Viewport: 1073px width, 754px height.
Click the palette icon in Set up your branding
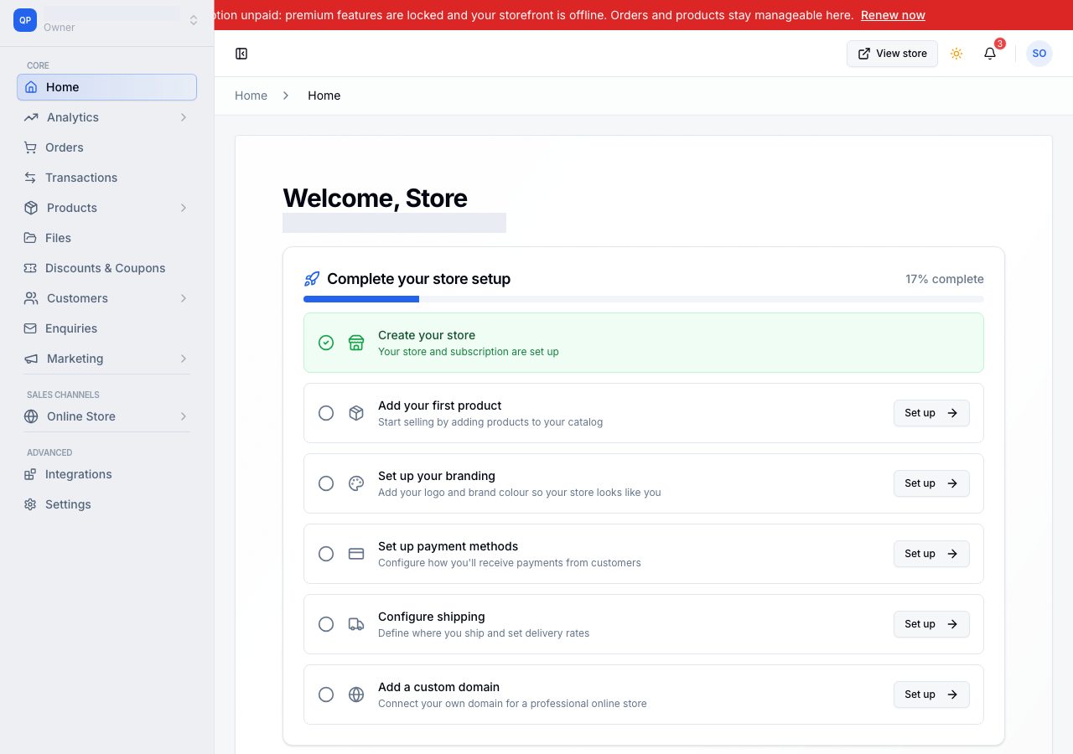coord(356,483)
